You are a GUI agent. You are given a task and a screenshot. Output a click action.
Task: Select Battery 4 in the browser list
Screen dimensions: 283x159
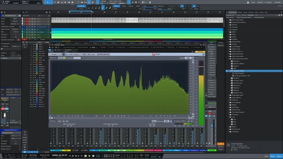click(236, 66)
